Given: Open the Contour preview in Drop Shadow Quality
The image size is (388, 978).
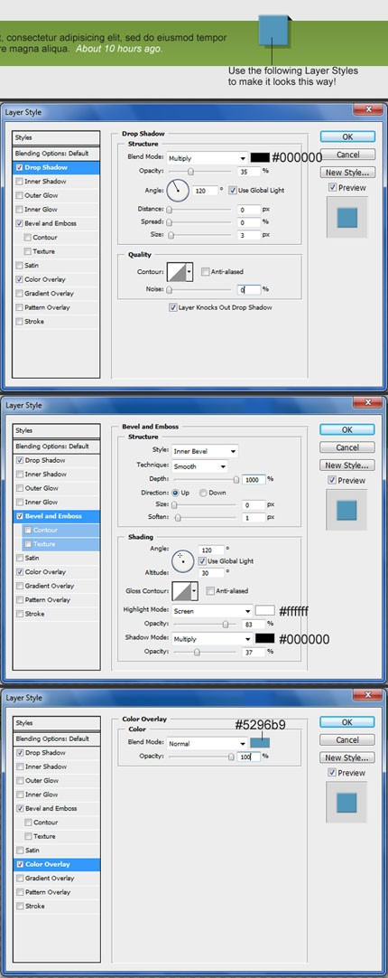Looking at the screenshot, I should click(x=177, y=272).
